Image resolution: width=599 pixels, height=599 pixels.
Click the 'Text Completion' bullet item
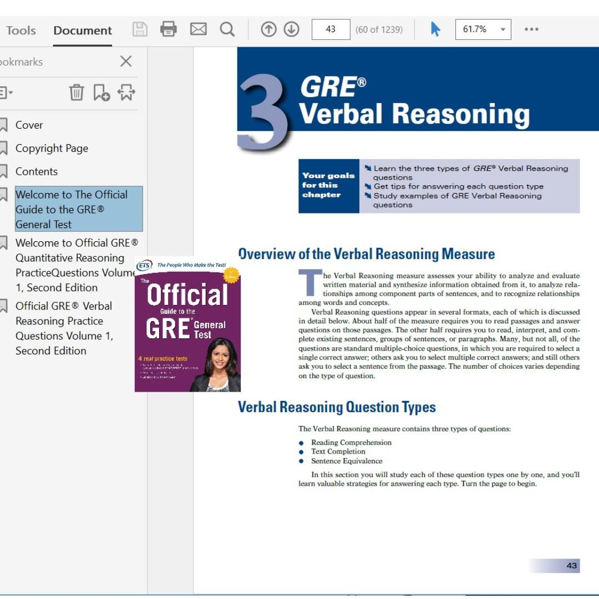[338, 451]
